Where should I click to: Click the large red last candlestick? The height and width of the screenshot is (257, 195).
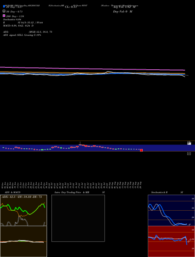[141, 150]
